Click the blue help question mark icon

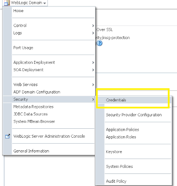[99, 43]
